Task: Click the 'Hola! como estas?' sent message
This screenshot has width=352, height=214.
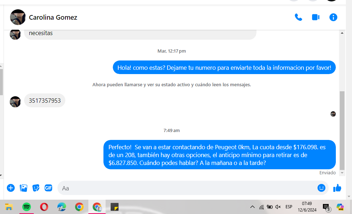Action: click(x=224, y=68)
